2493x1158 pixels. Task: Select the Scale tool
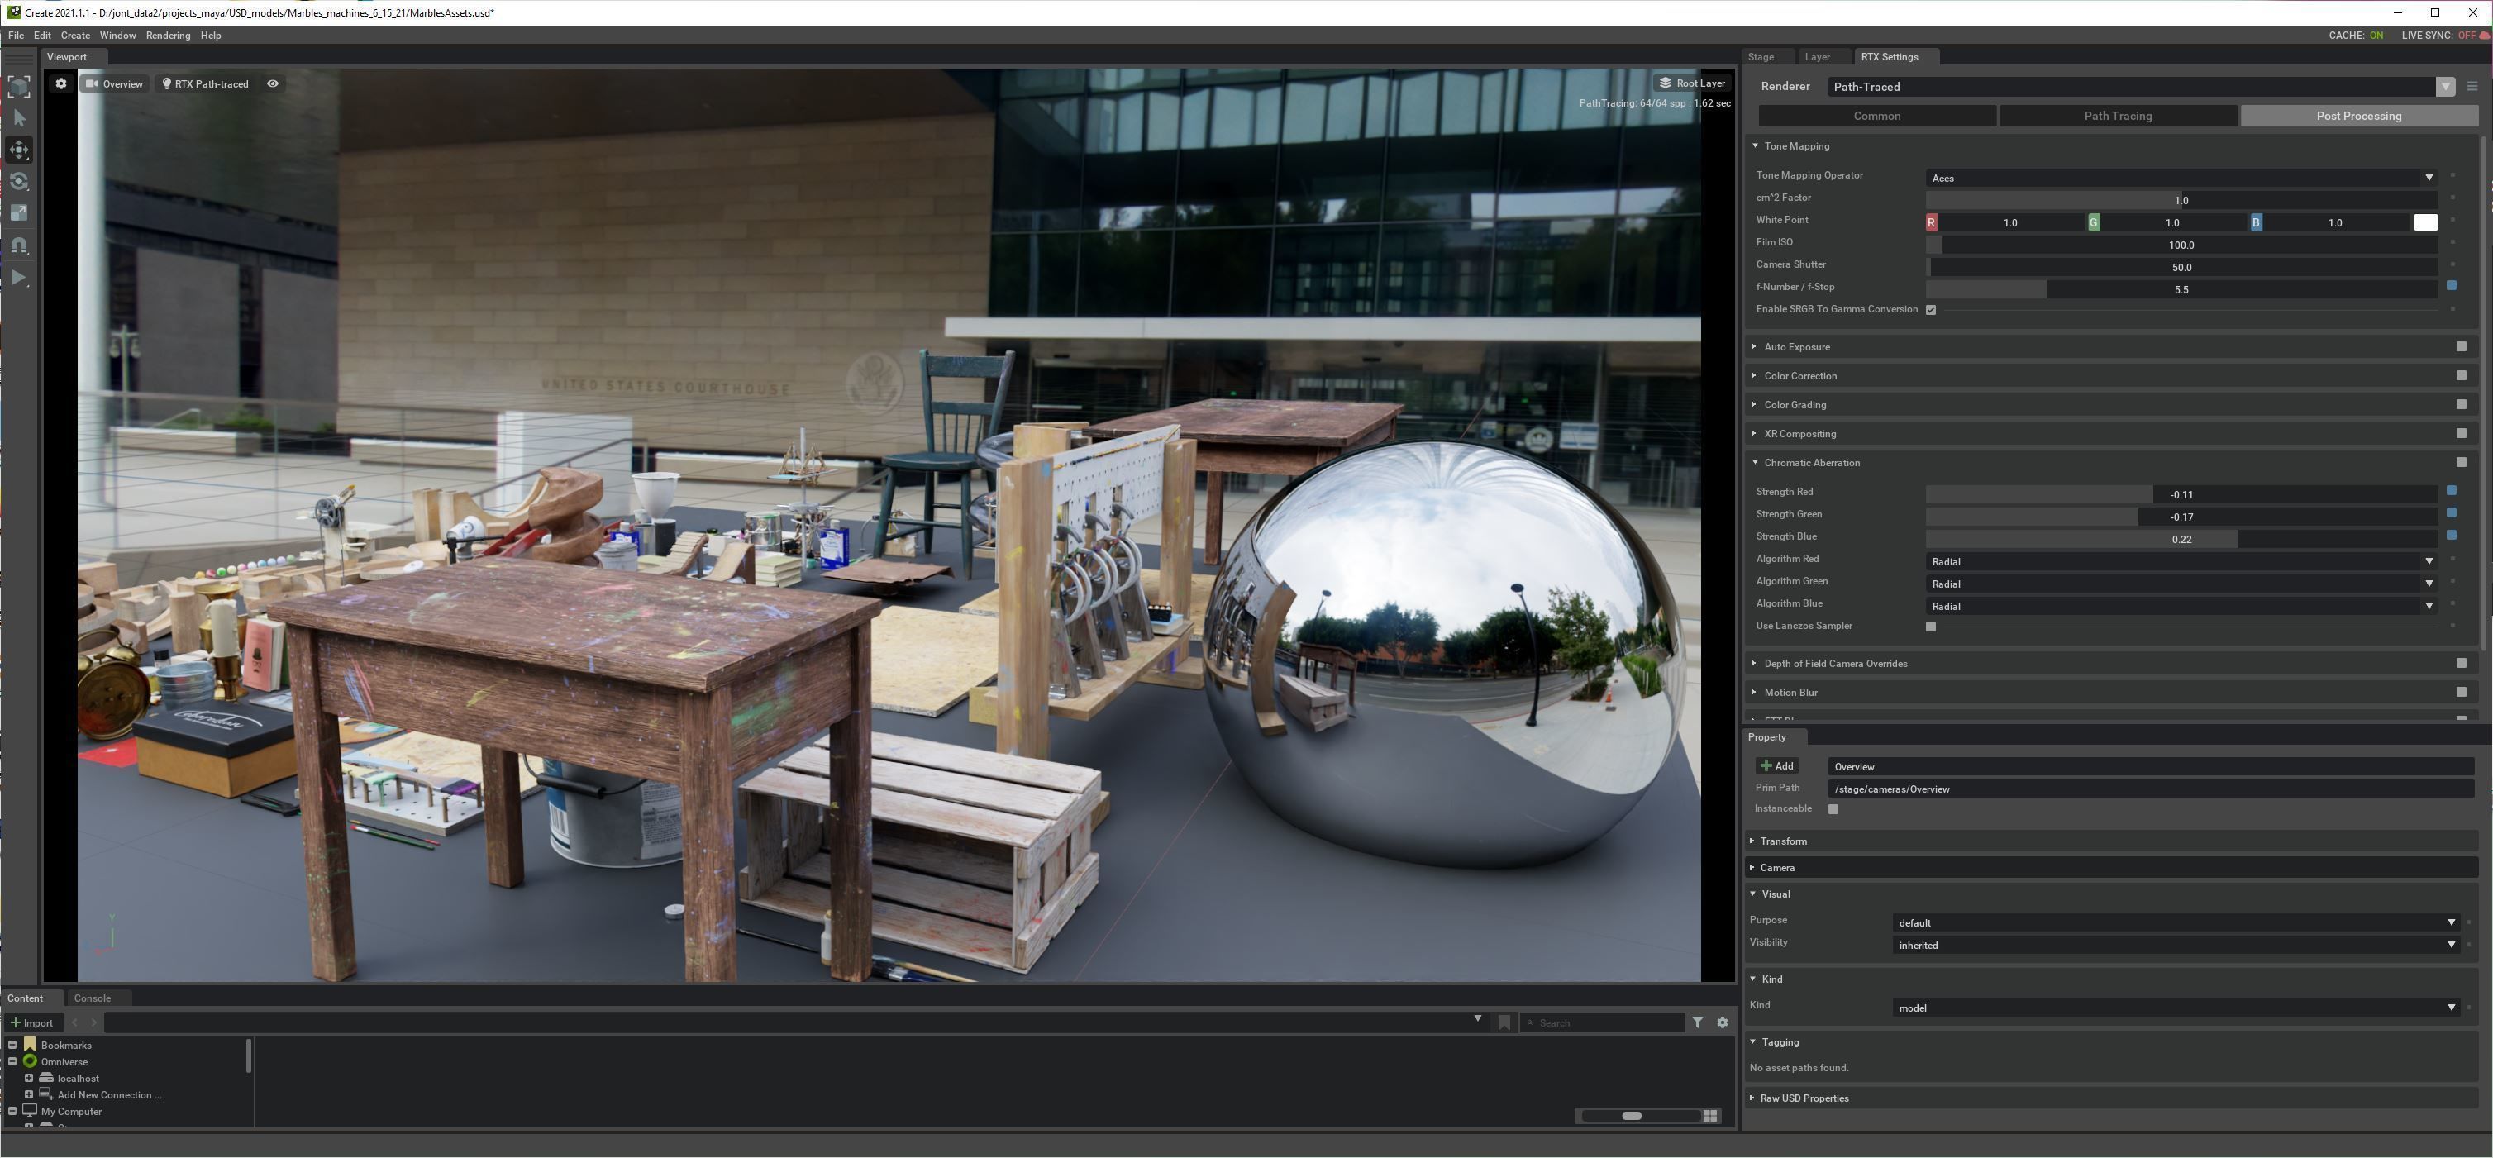19,212
